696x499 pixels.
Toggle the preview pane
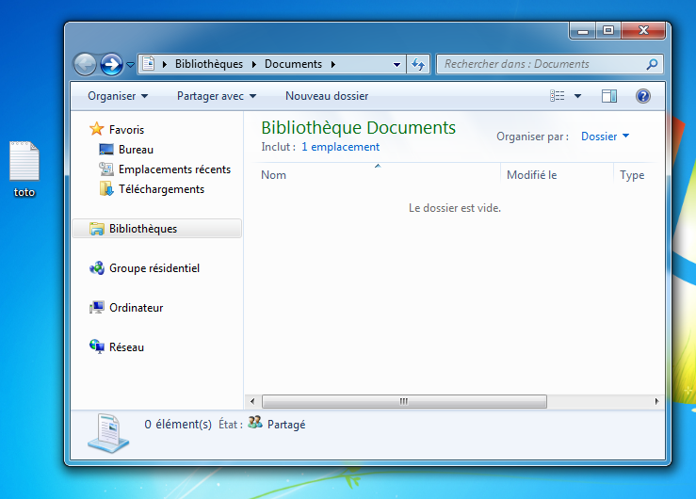(x=609, y=96)
